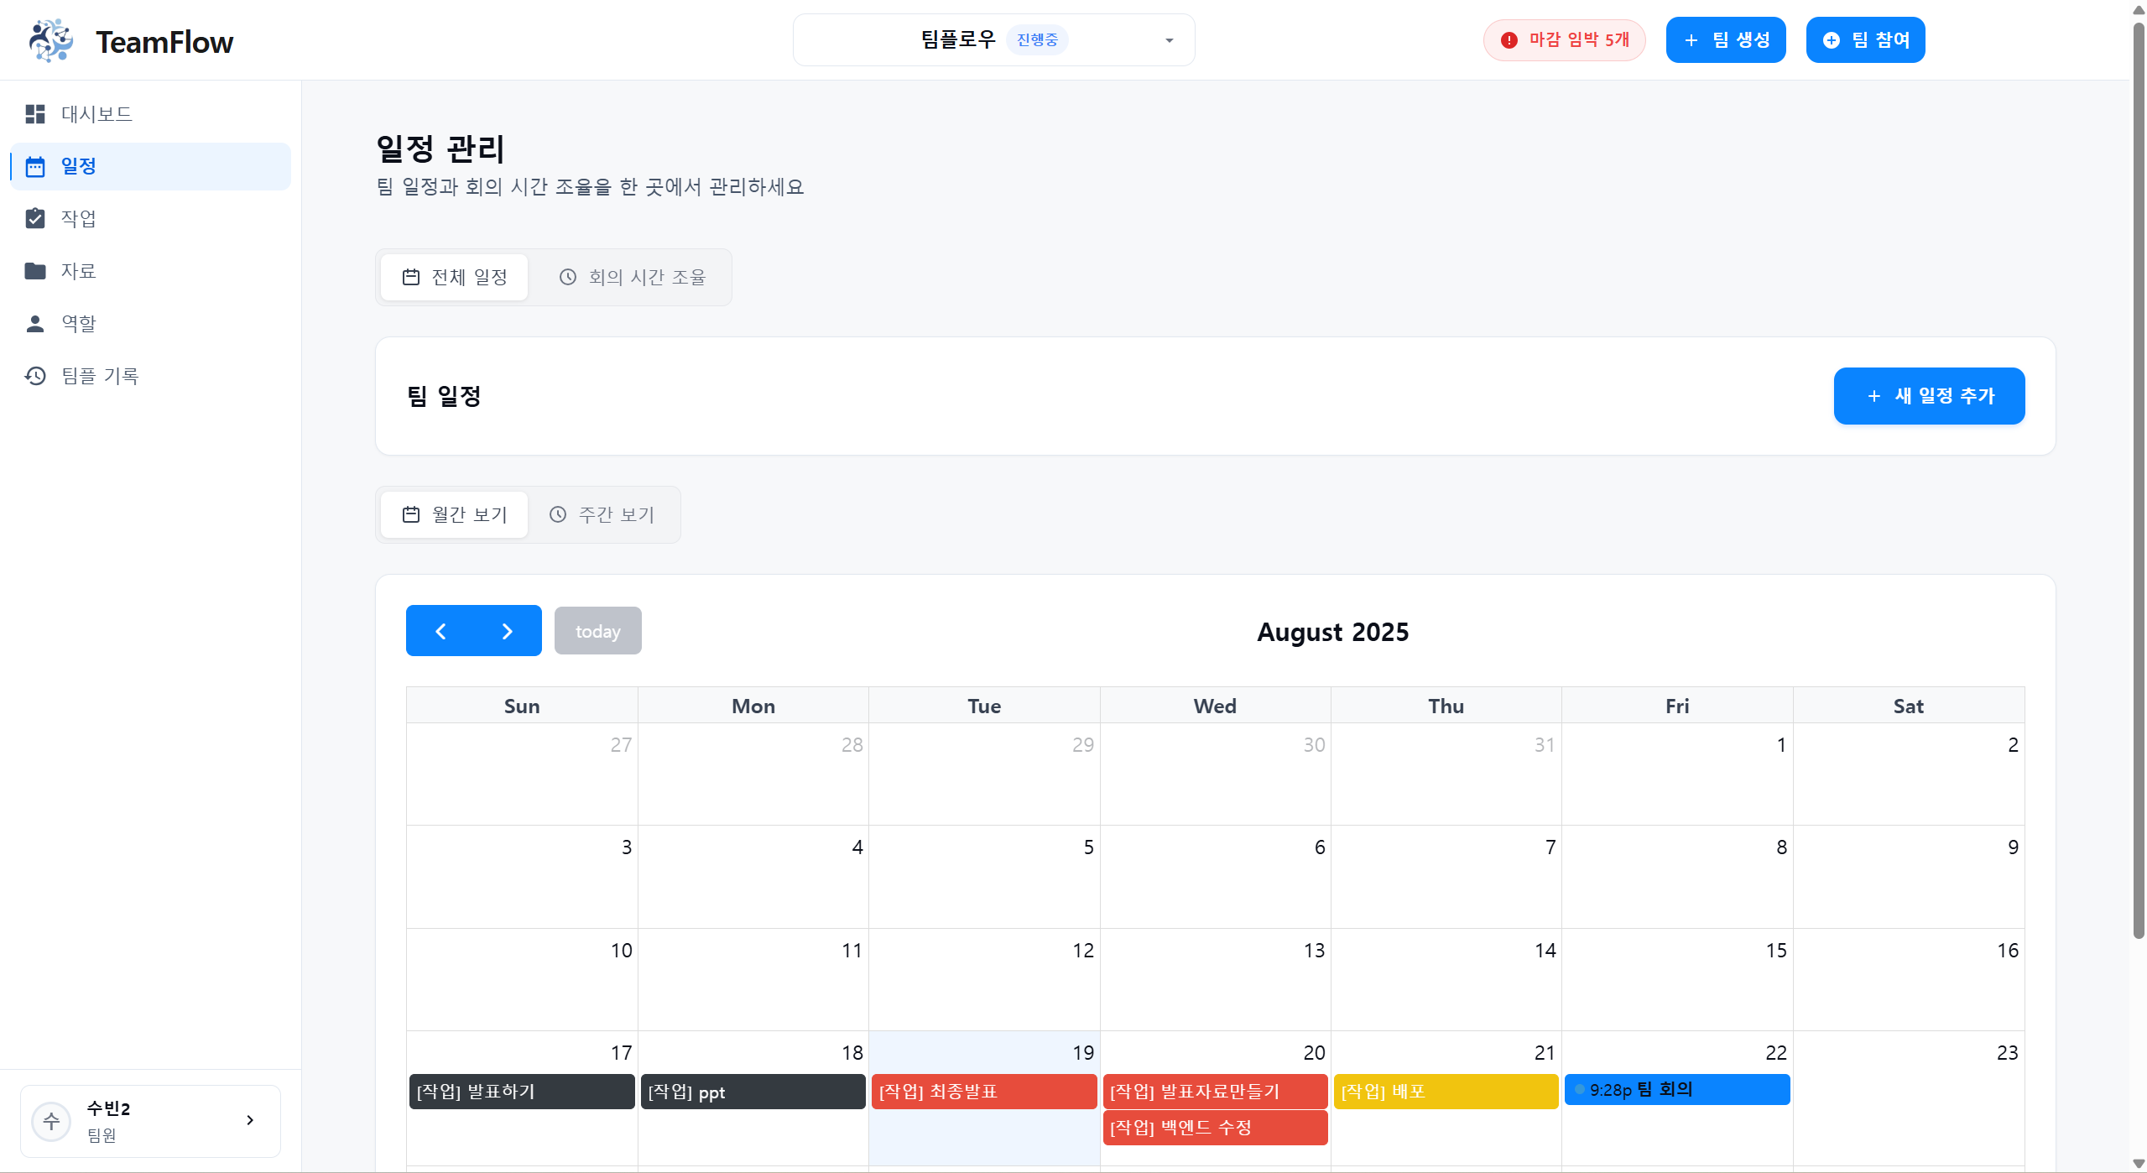Image resolution: width=2147 pixels, height=1173 pixels.
Task: Keep 월간 보기 view selected
Action: [x=453, y=514]
